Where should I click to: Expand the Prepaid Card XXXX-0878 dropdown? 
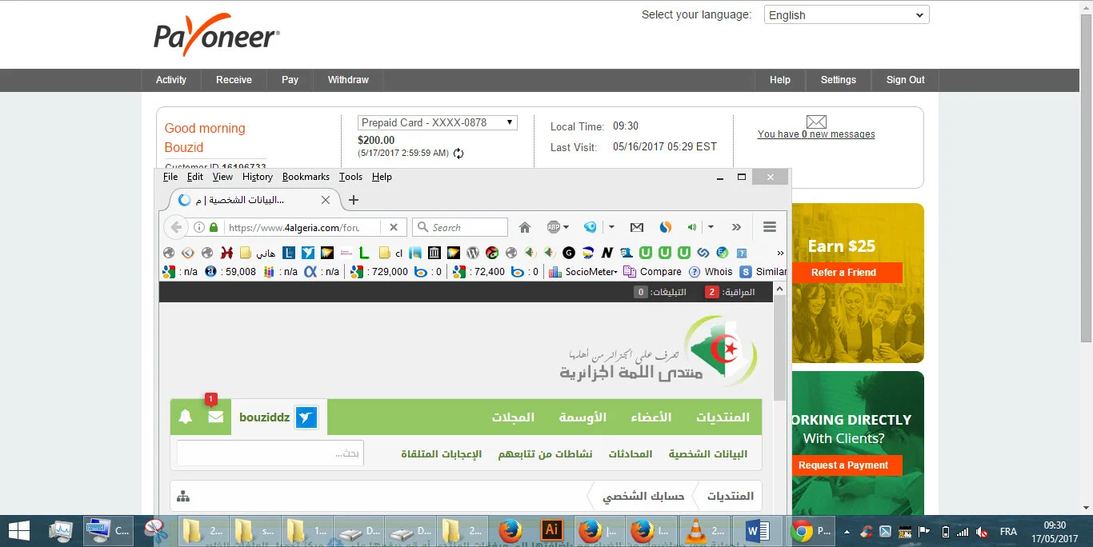click(437, 123)
